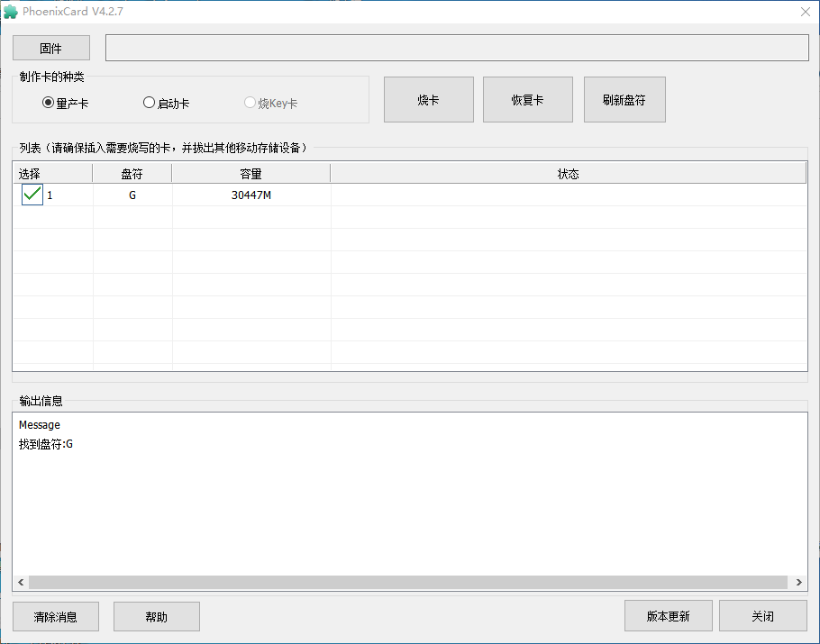Uncheck the checkbox for drive row 1
This screenshot has height=644, width=820.
(x=32, y=195)
